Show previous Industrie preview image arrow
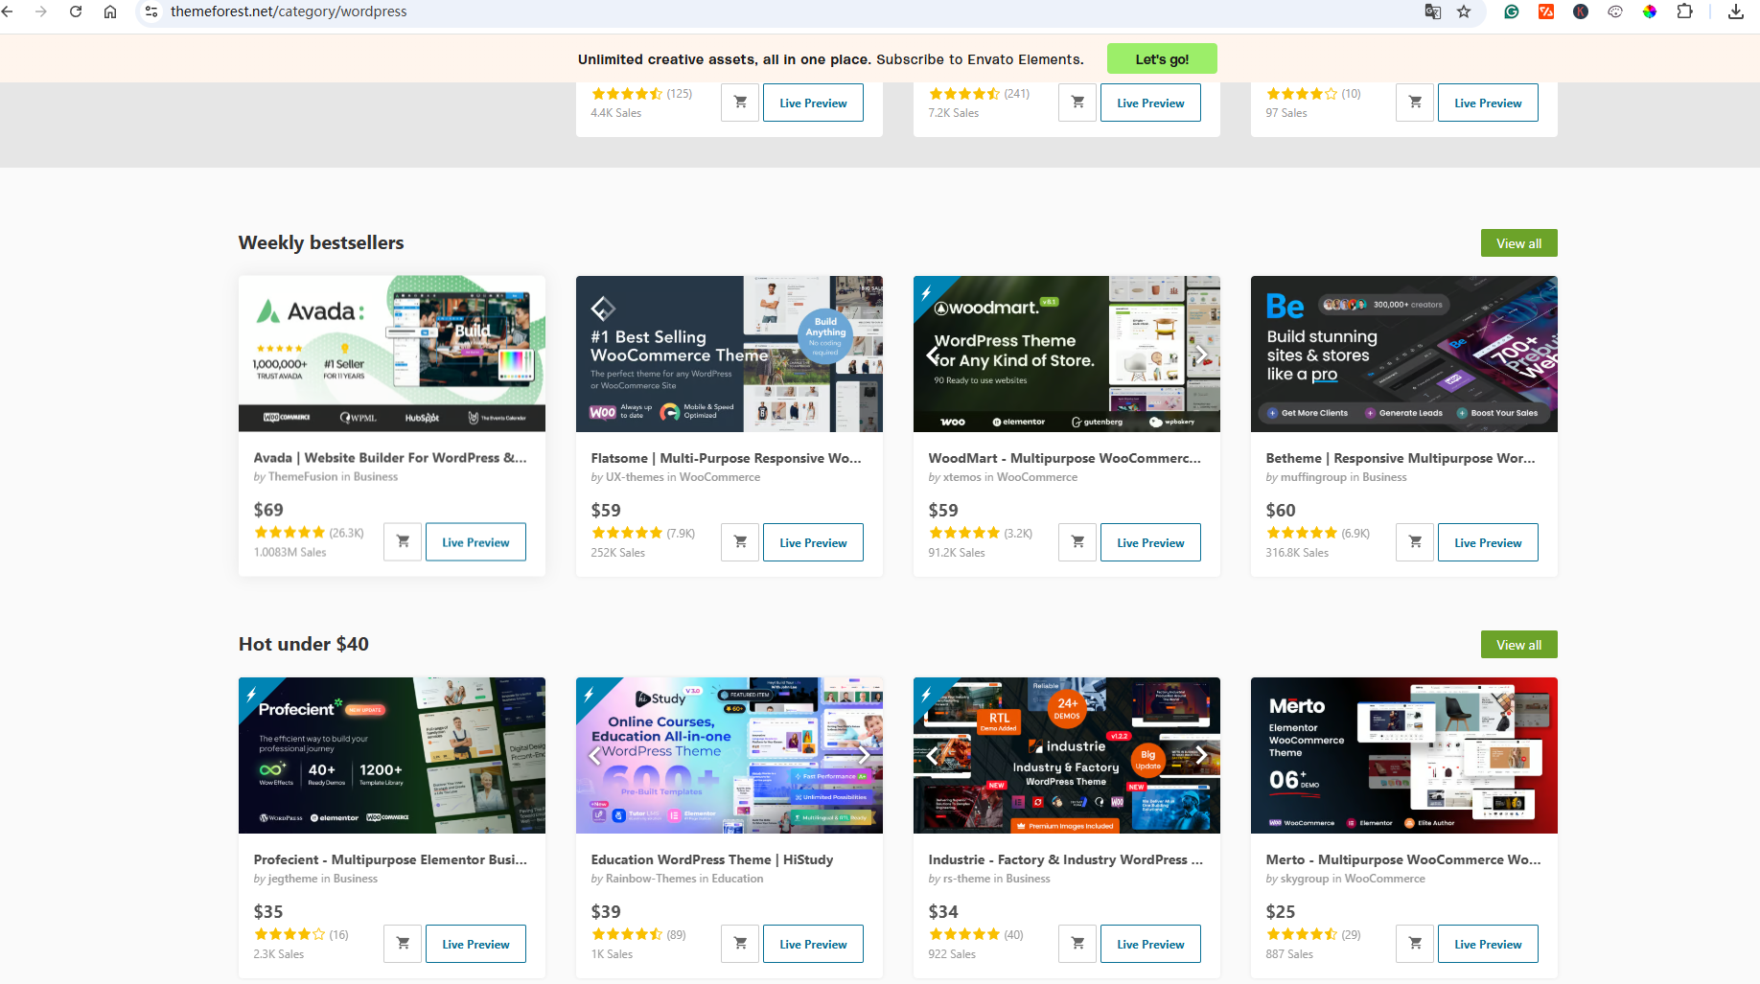The image size is (1760, 984). (933, 755)
